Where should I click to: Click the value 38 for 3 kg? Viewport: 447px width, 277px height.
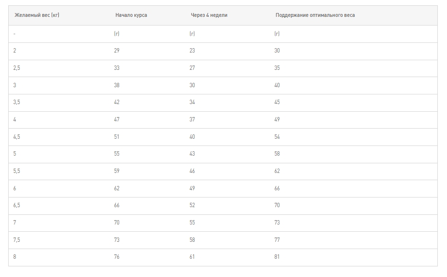coord(117,85)
